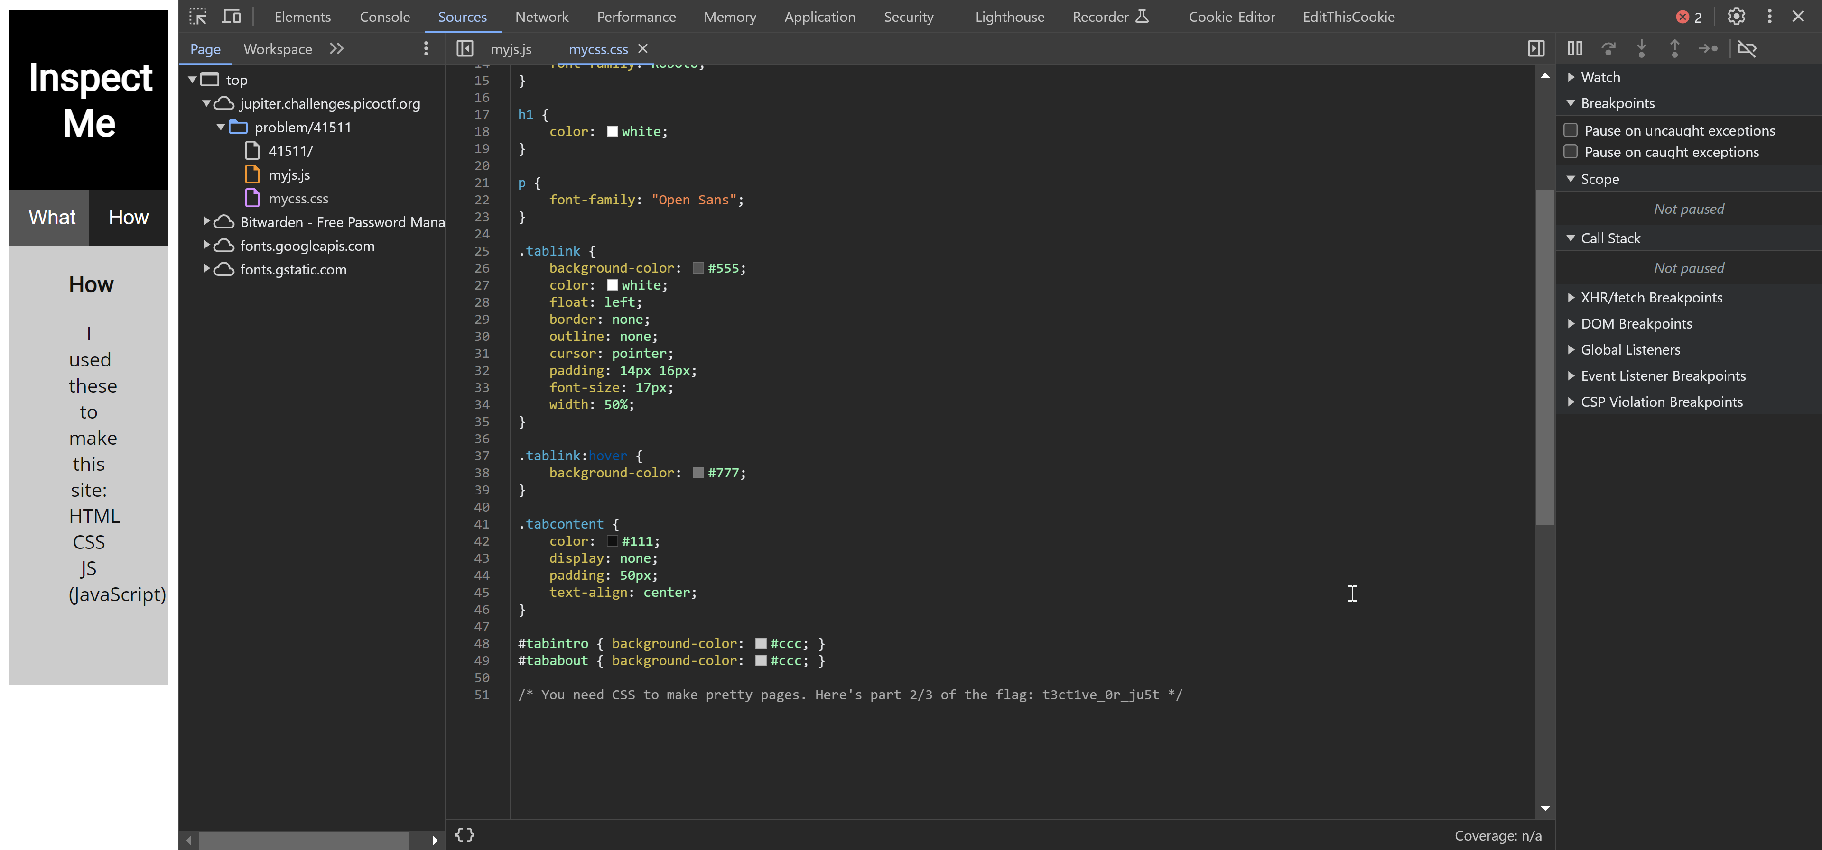Click the inspect element picker icon
The width and height of the screenshot is (1822, 850).
coord(198,17)
